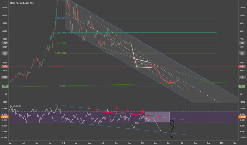Click the -20.0000 tick on right RSI scale

point(242,137)
